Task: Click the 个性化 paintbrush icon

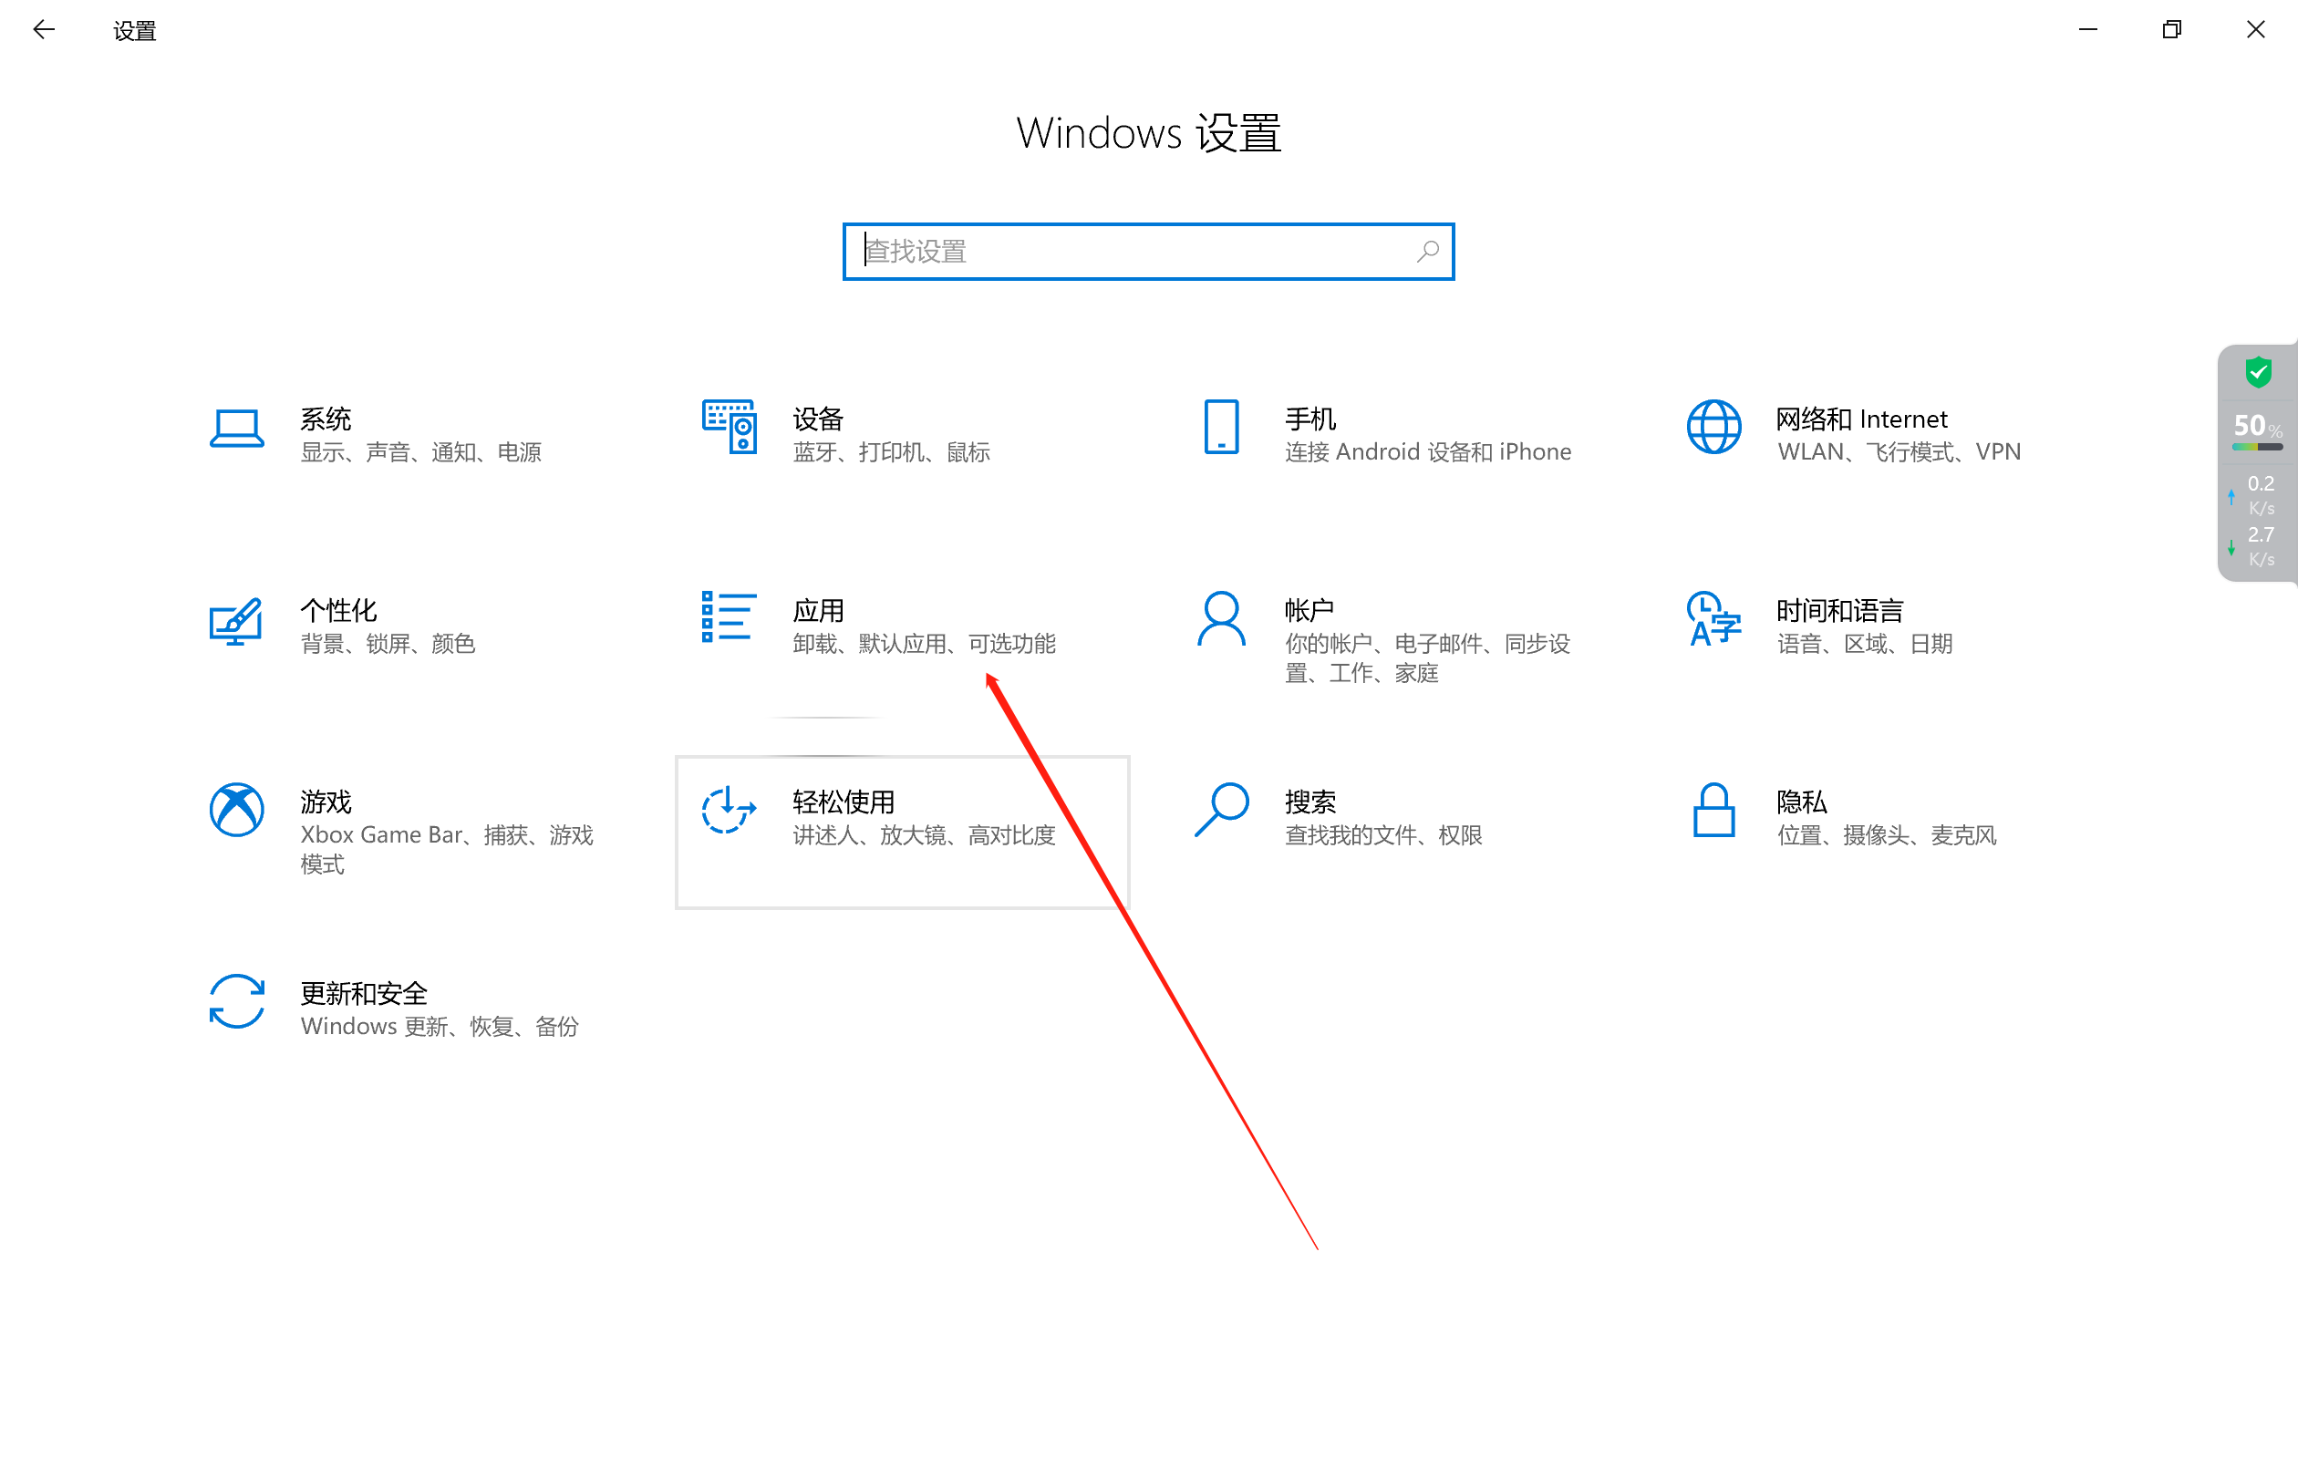Action: pyautogui.click(x=235, y=621)
